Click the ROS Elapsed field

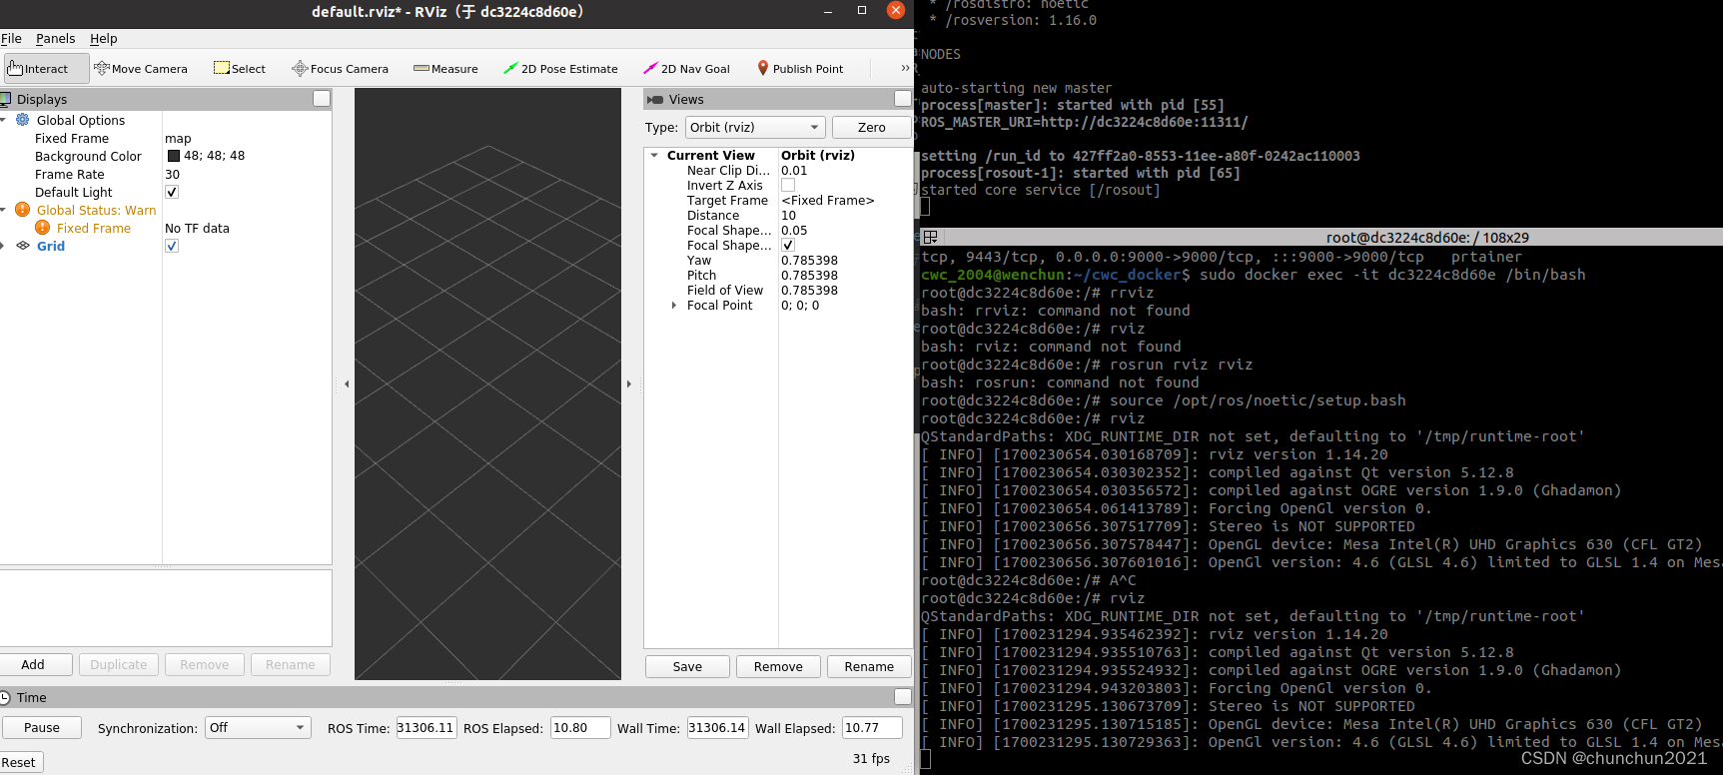tap(580, 728)
